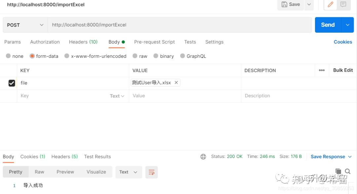Click the request URL input field
This screenshot has width=357, height=194.
tap(179, 25)
